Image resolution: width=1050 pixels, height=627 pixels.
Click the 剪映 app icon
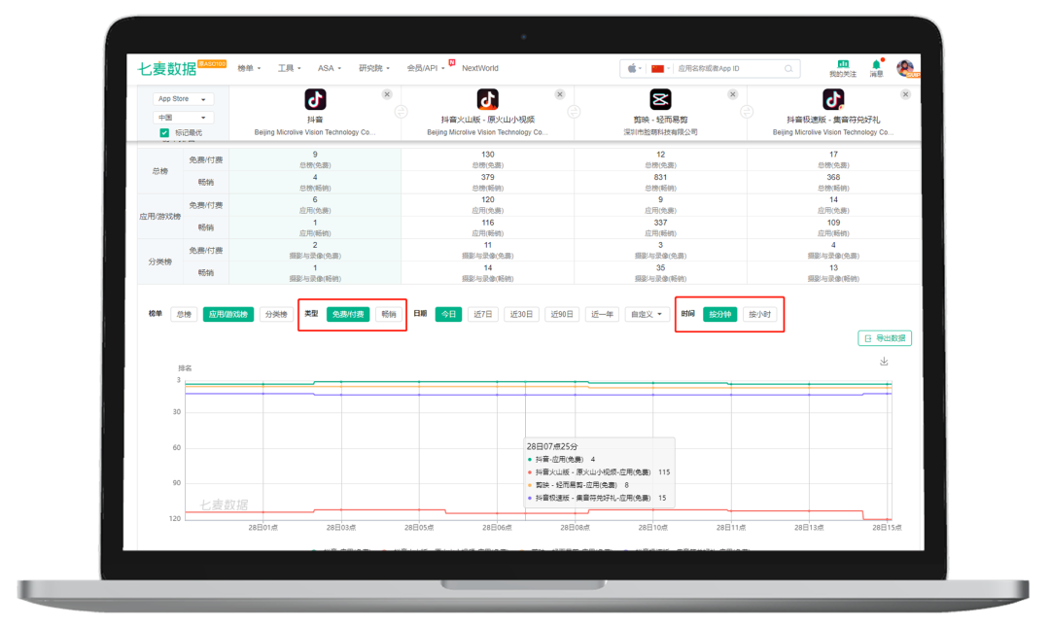(660, 99)
